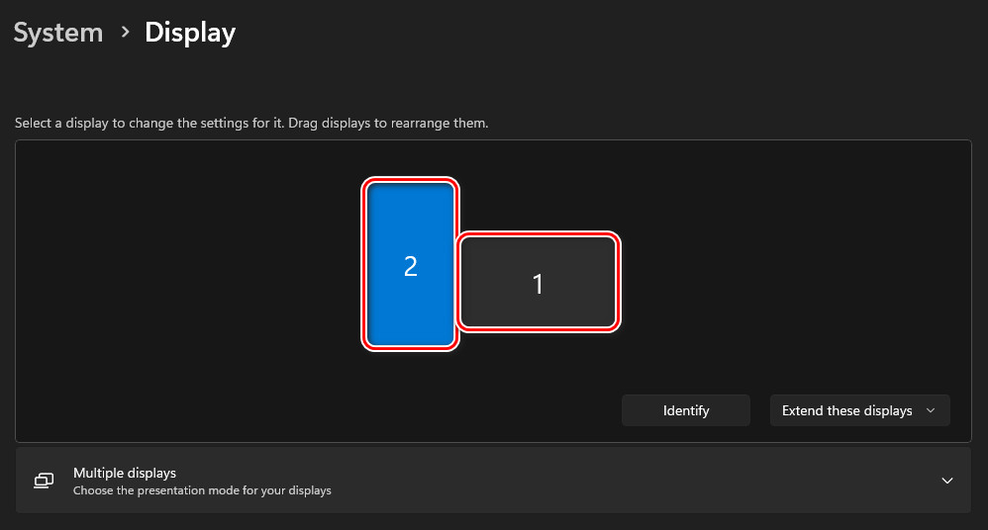Click the down chevron icon beside Extend these displays
Screen dimensions: 988x530
click(x=930, y=410)
